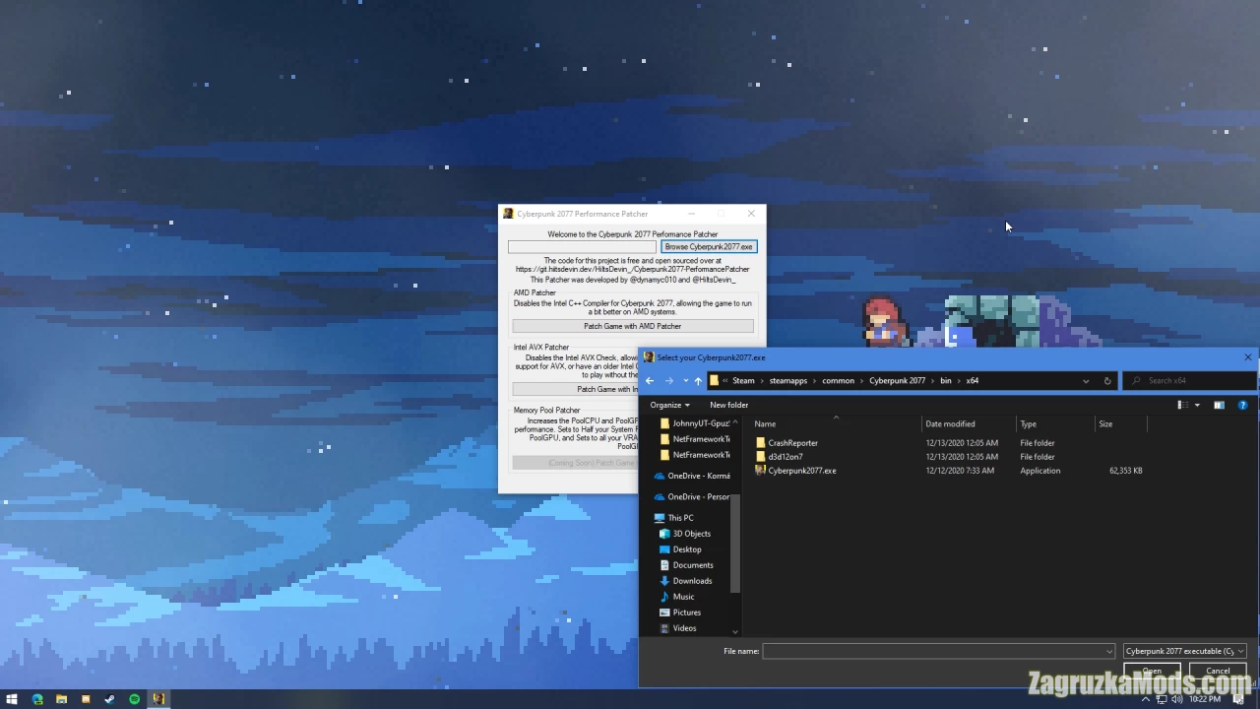Change the file view layout icon

(1182, 405)
